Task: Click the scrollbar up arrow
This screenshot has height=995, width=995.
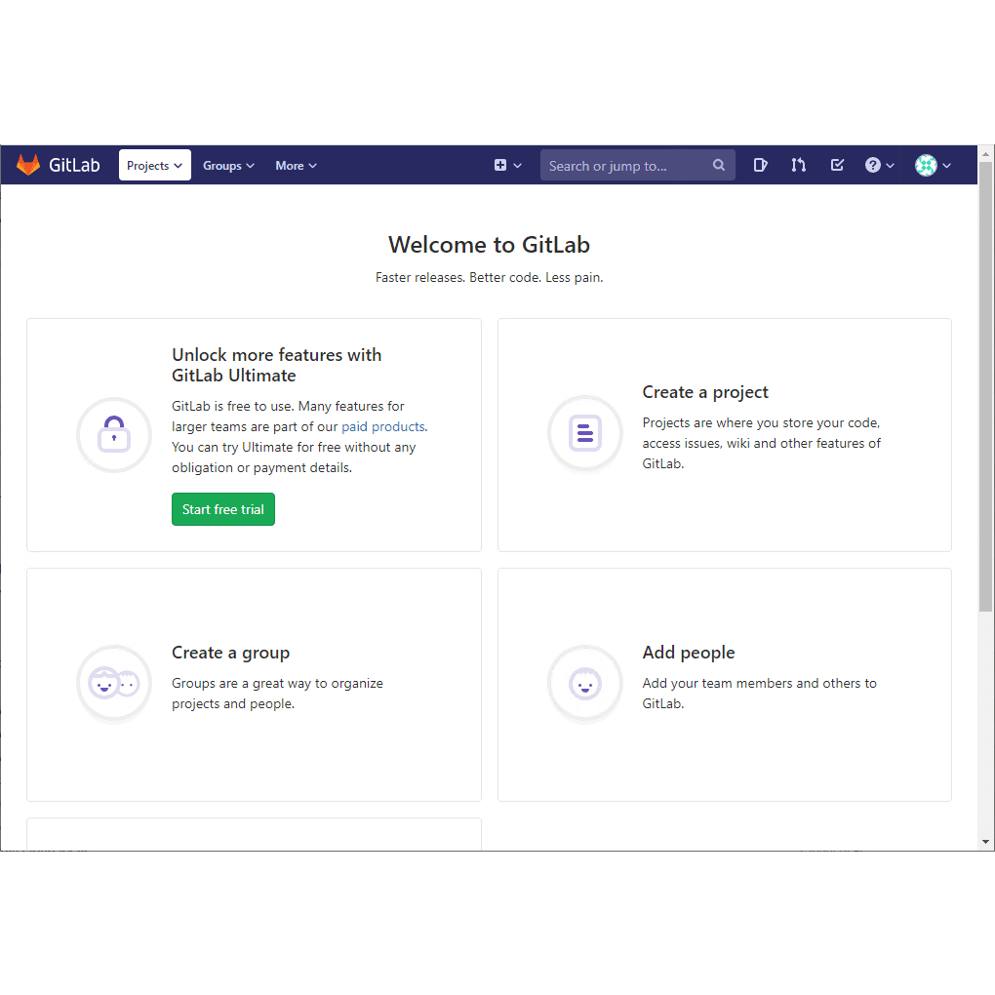Action: click(985, 154)
